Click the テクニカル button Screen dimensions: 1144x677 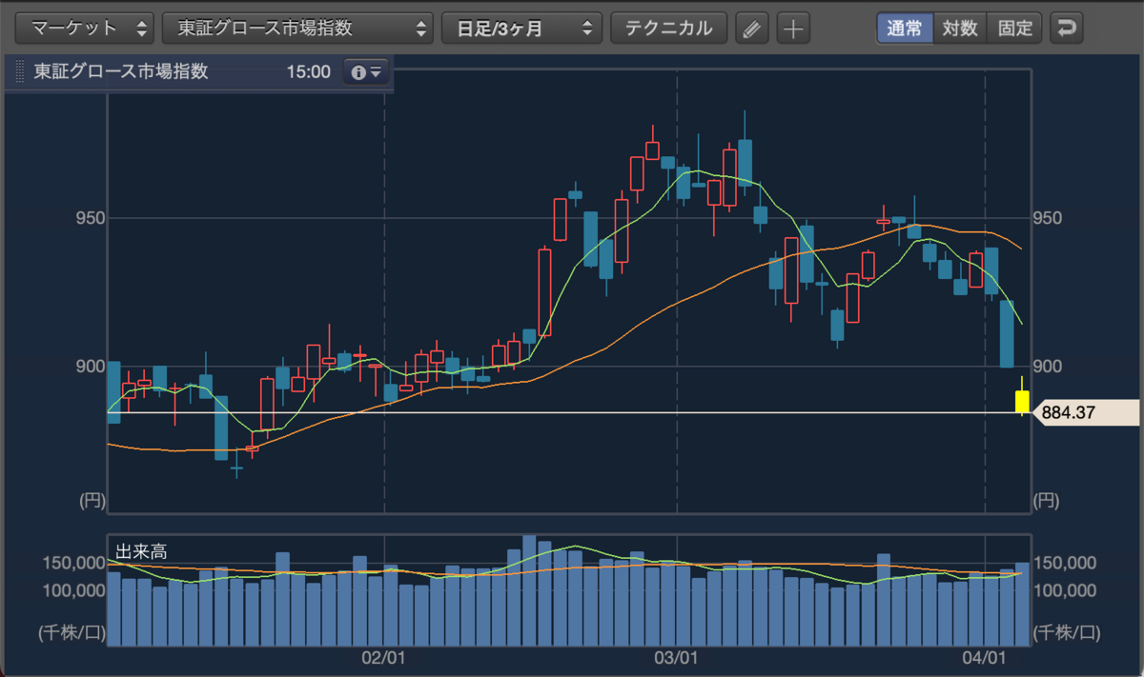coord(668,28)
